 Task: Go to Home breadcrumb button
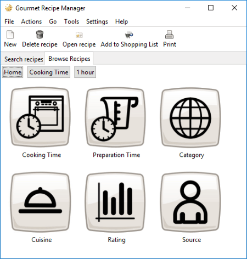[x=13, y=72]
